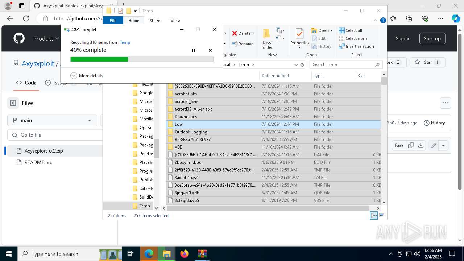Open address bar history dropdown
The height and width of the screenshot is (261, 464).
point(296,65)
